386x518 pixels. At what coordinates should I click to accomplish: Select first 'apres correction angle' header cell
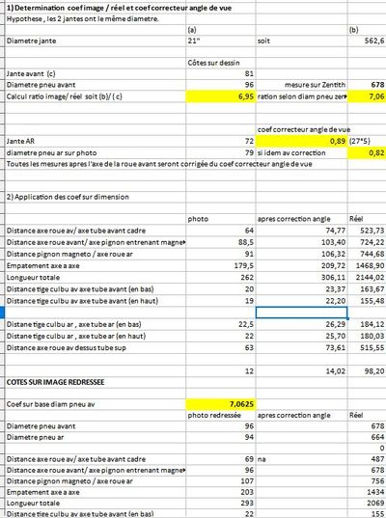[x=301, y=219]
